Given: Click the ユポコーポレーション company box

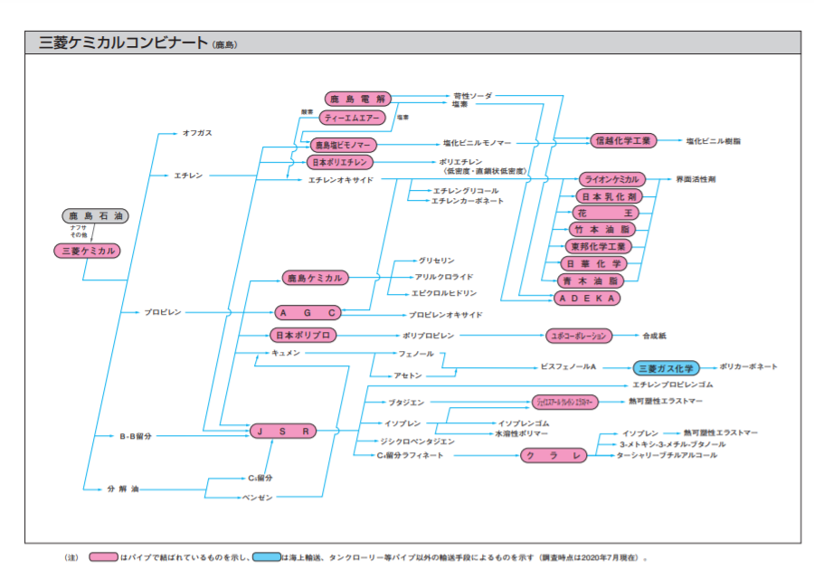Looking at the screenshot, I should coord(579,336).
